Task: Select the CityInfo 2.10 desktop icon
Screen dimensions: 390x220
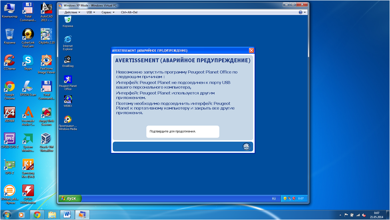Action: point(46,36)
